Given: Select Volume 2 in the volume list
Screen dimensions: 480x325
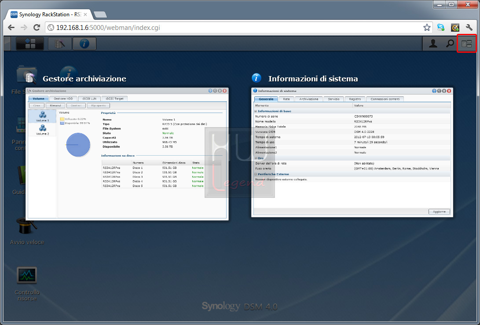Looking at the screenshot, I should point(43,130).
